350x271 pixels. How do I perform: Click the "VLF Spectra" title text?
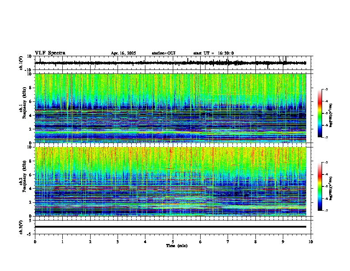(x=50, y=53)
